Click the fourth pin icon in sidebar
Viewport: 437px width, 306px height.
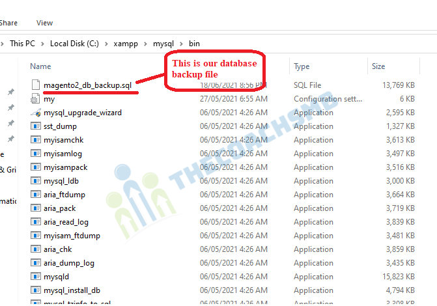click(x=11, y=139)
